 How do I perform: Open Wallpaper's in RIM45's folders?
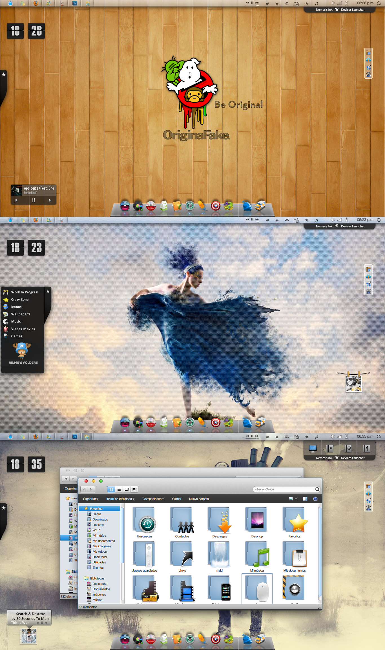21,314
